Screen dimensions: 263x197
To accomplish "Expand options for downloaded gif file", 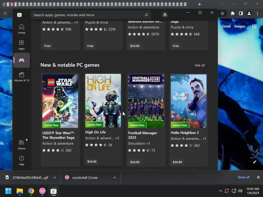I will 55,178.
